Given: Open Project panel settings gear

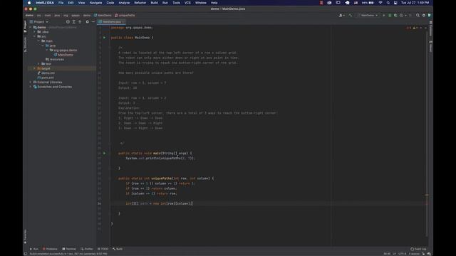Looking at the screenshot, I should (x=87, y=22).
